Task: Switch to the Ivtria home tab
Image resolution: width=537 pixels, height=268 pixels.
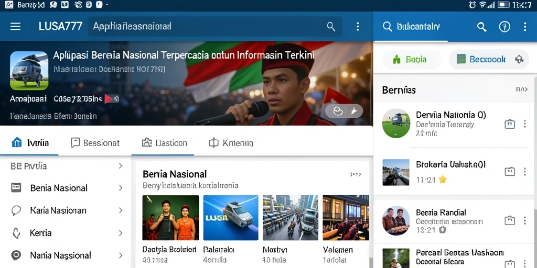Action: pos(29,142)
